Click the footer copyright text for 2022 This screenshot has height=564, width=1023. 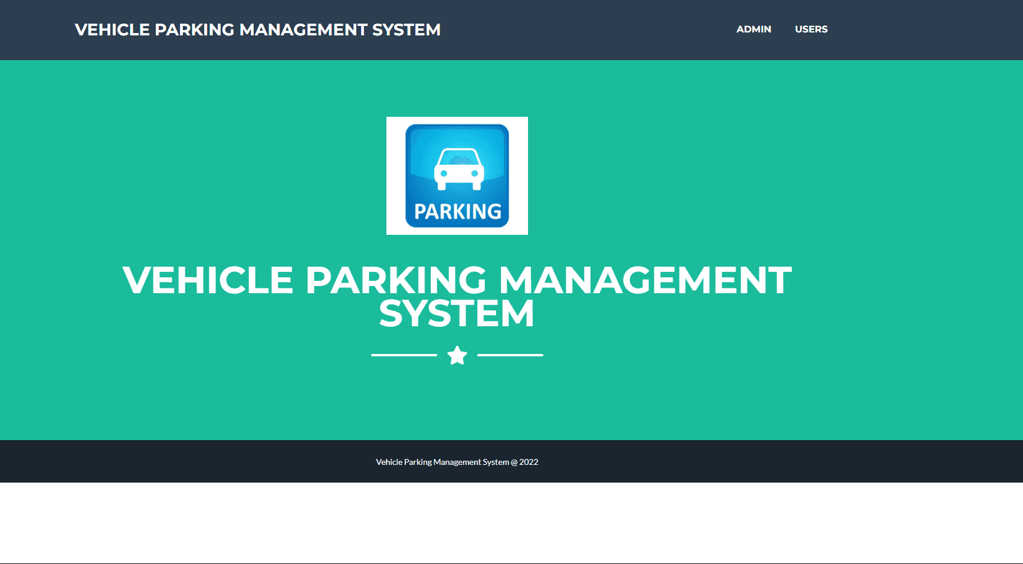[x=457, y=462]
